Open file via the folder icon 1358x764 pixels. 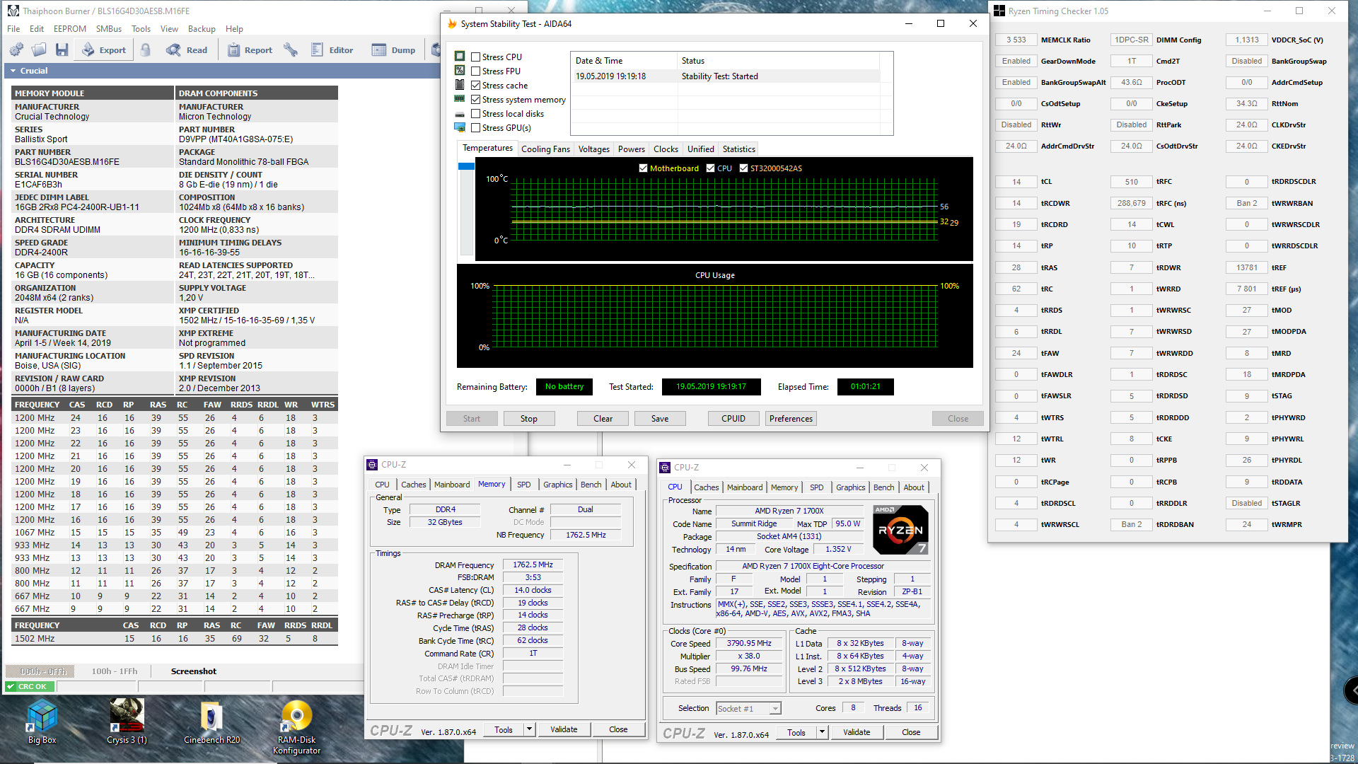[x=39, y=50]
